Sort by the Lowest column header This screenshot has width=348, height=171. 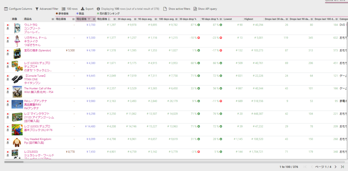[x=228, y=19]
